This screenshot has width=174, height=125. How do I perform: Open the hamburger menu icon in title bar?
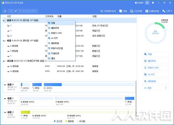pos(147,3)
